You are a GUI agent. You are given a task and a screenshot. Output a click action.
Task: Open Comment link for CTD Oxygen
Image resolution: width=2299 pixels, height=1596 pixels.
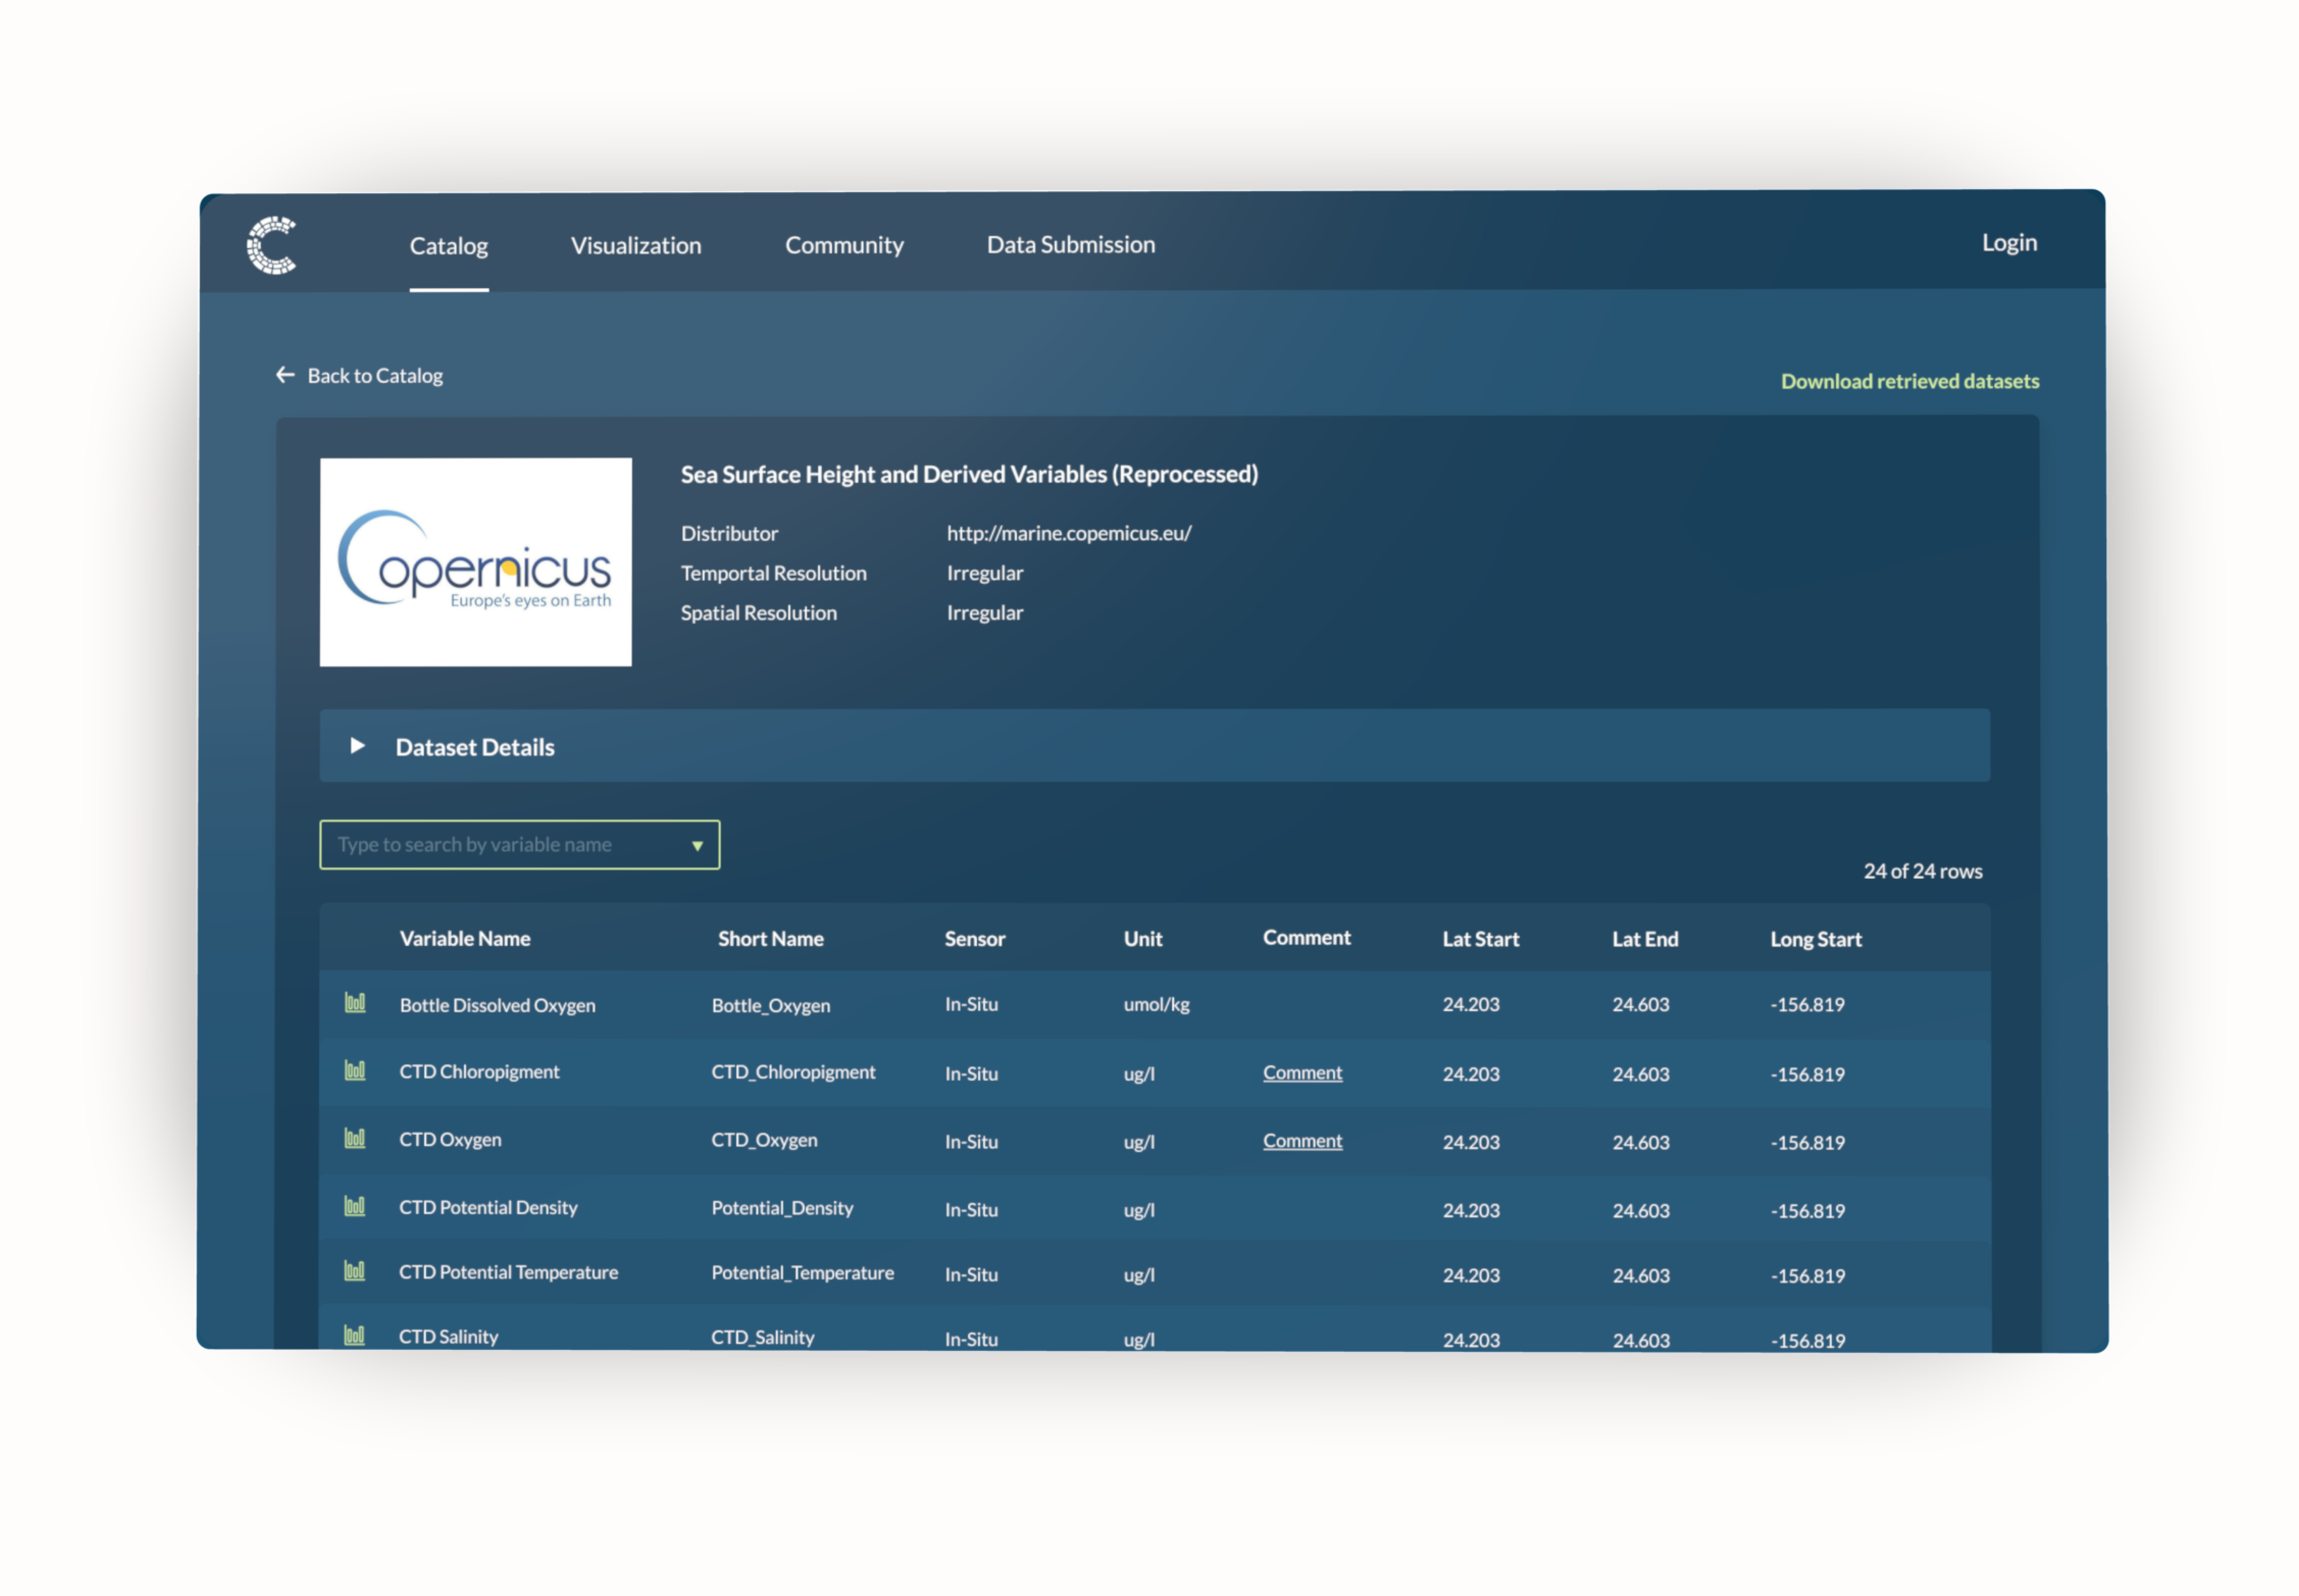click(x=1302, y=1141)
